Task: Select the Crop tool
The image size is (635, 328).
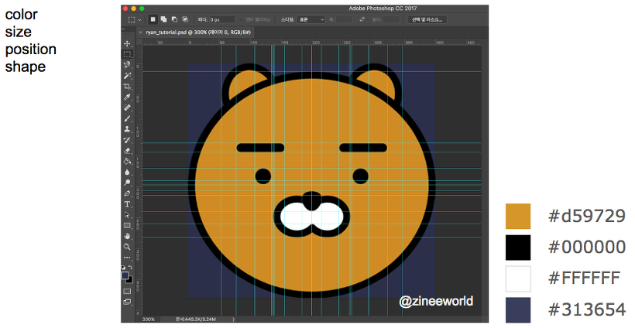Action: click(x=127, y=87)
